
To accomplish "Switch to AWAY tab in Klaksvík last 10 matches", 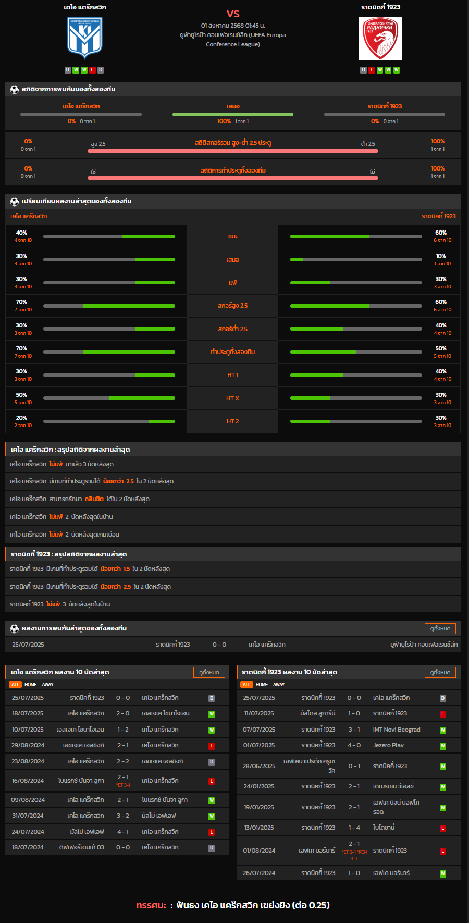I will pyautogui.click(x=48, y=685).
